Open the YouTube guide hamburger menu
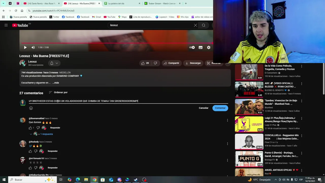This screenshot has height=183, width=325. click(x=6, y=25)
